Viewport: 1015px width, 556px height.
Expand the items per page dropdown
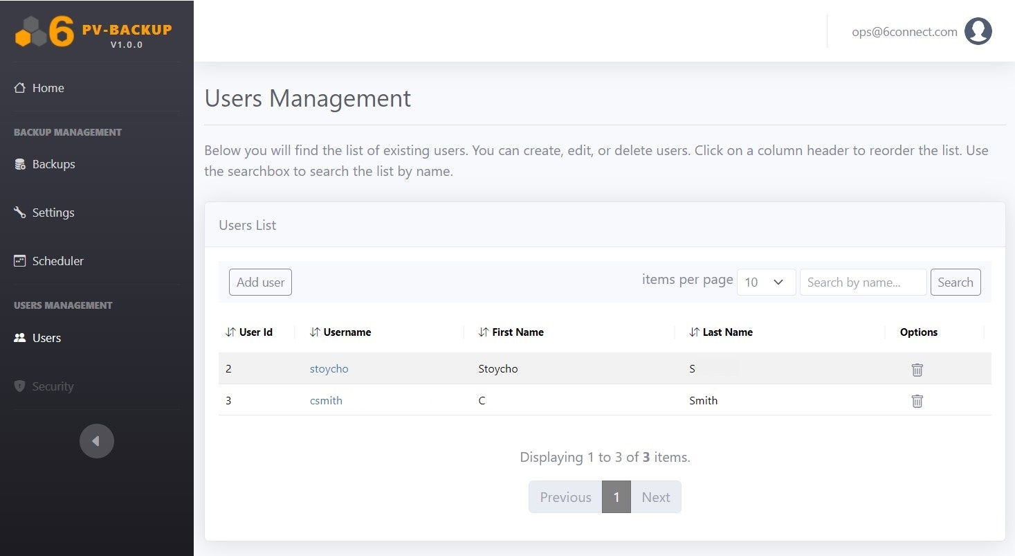tap(766, 283)
